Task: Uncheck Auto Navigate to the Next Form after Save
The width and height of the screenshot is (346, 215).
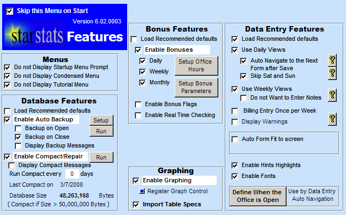Action: tap(243, 61)
